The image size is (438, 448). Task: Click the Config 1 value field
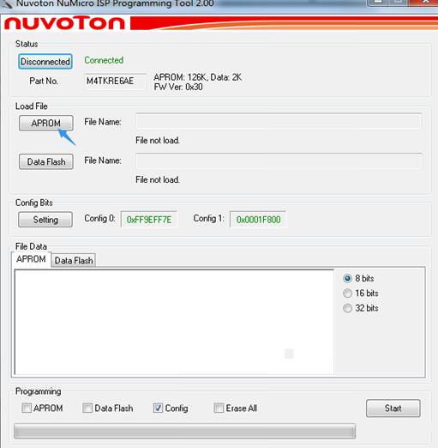[x=258, y=220]
